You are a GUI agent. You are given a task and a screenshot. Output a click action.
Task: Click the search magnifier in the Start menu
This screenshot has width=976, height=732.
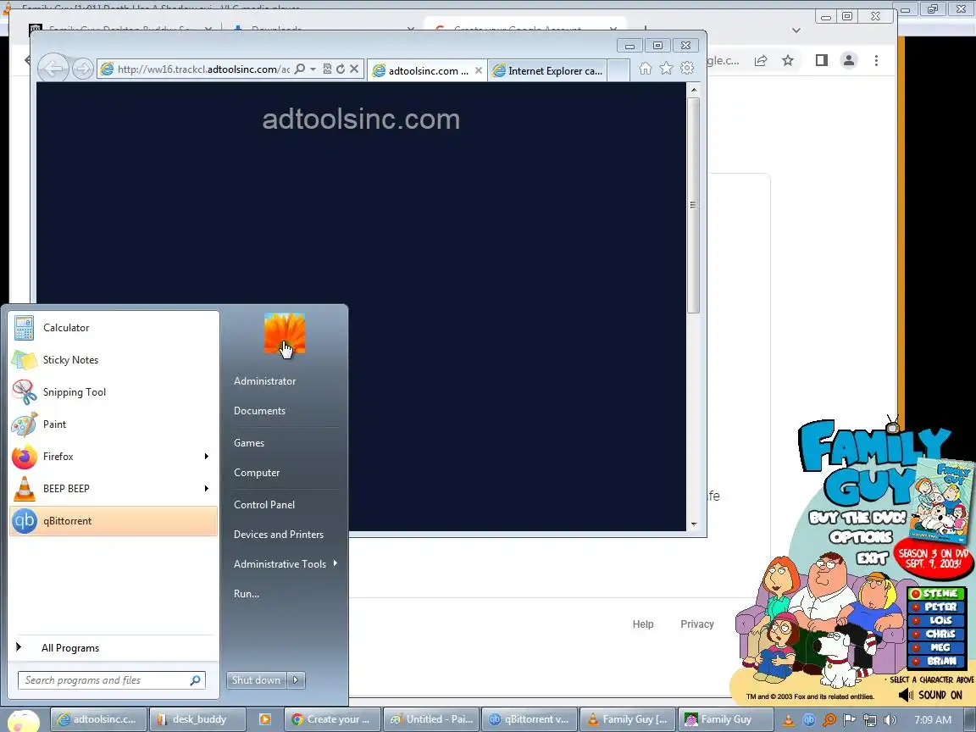196,680
